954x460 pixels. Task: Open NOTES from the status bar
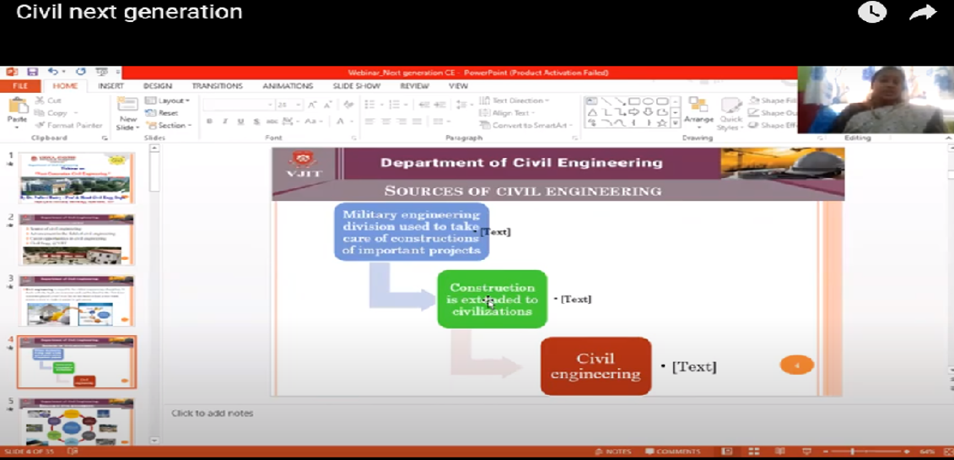613,452
